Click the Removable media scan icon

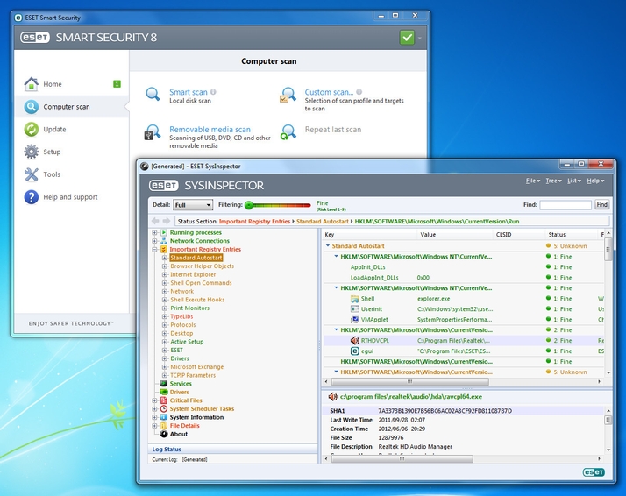pos(152,132)
